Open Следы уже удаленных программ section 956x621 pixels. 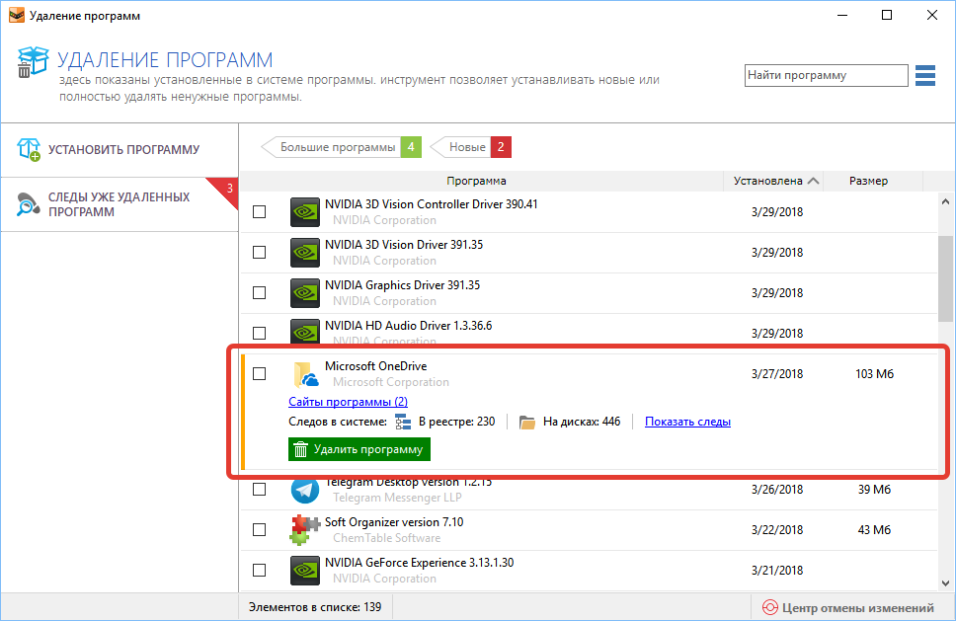tap(119, 204)
